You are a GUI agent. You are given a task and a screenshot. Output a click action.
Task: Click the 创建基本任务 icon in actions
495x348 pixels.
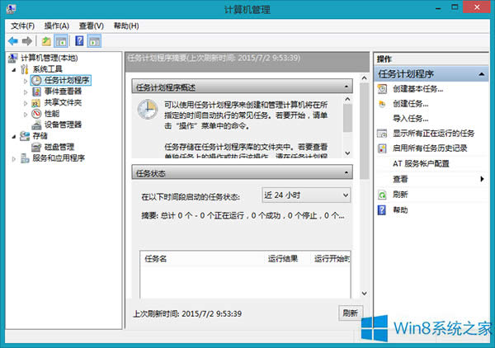(x=382, y=89)
